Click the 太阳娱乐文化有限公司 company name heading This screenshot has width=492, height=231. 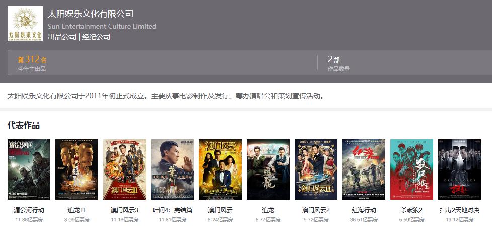91,14
